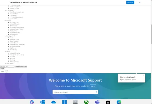This screenshot has height=104, width=152.
Task: Open Azure link under Developer & IT
Action: (x=11, y=38)
